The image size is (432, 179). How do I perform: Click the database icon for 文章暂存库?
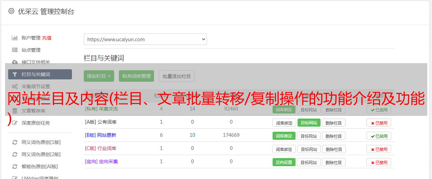(15, 111)
